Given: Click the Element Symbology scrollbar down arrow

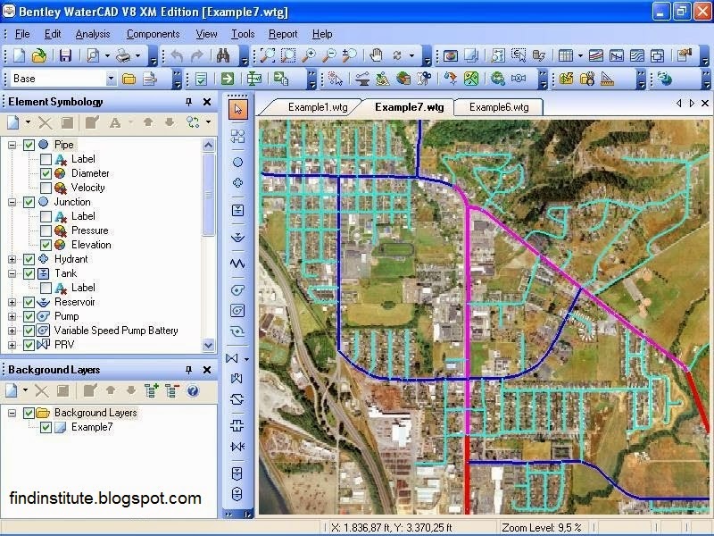Looking at the screenshot, I should [208, 346].
